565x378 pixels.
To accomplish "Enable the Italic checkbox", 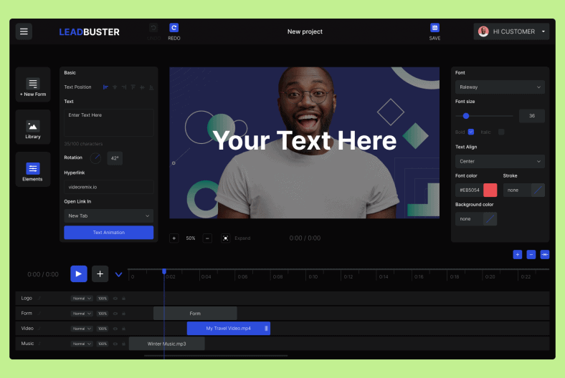I will [x=501, y=132].
